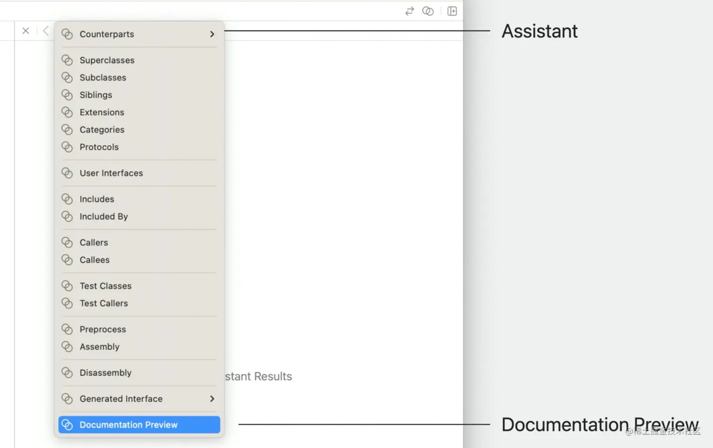The height and width of the screenshot is (448, 713).
Task: Toggle the Assistant editor circles icon
Action: coord(428,11)
